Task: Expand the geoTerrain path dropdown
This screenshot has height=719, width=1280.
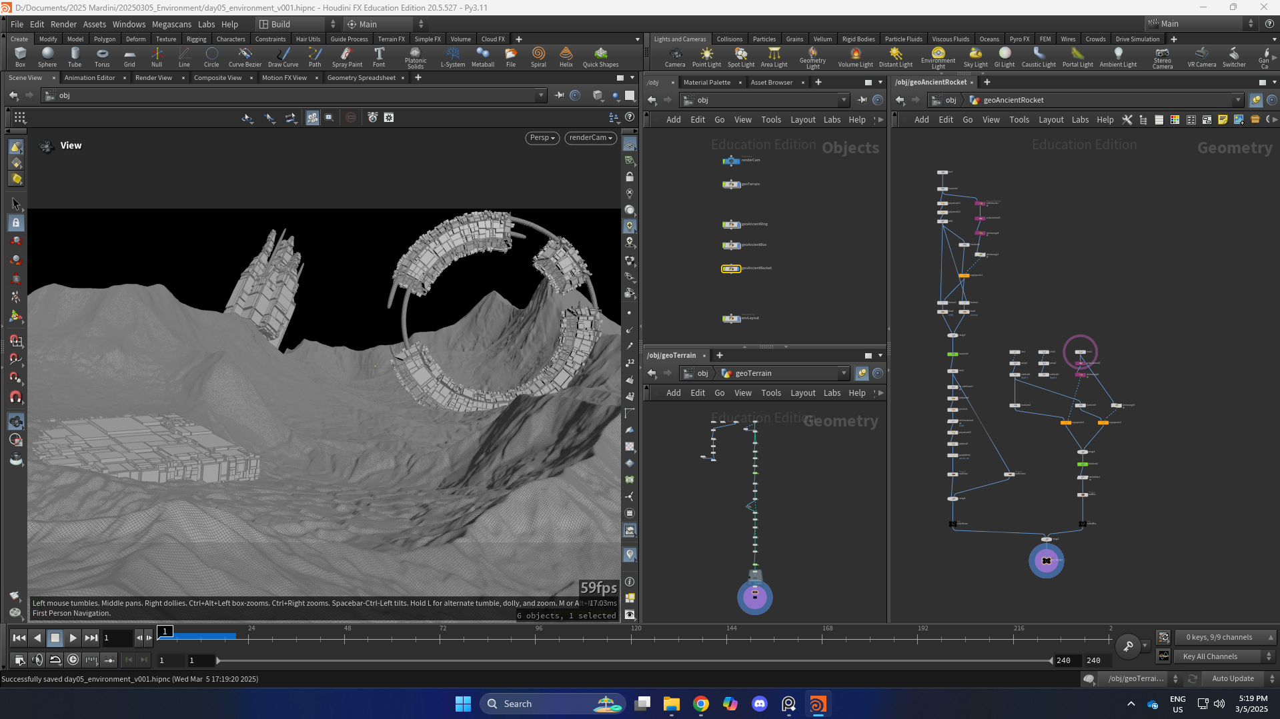Action: tap(844, 373)
